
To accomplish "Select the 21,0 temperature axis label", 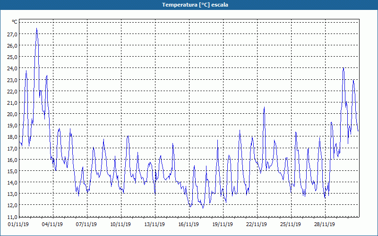I will 12,103.
